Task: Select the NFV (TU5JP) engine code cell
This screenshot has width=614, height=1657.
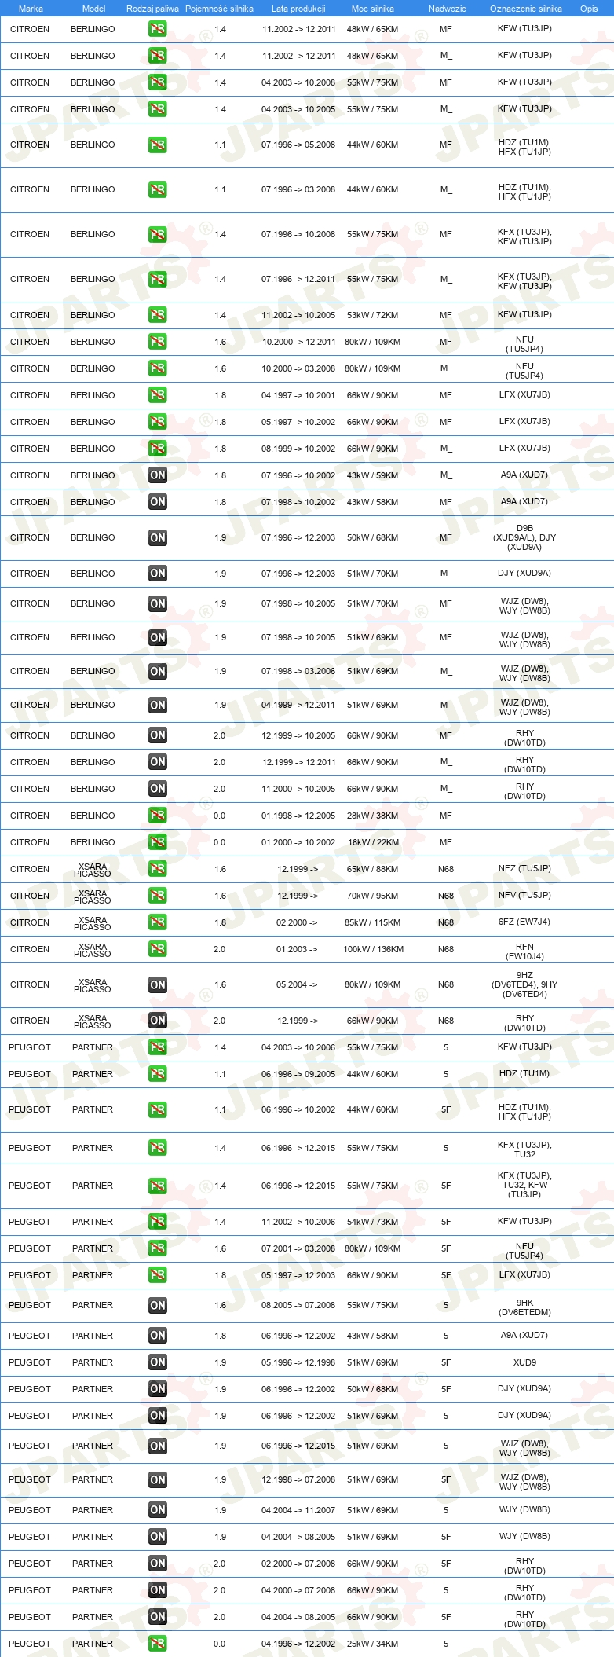Action: pyautogui.click(x=524, y=896)
